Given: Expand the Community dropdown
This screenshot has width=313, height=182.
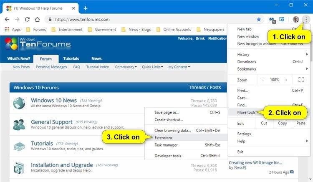Looking at the screenshot, I should [x=126, y=67].
